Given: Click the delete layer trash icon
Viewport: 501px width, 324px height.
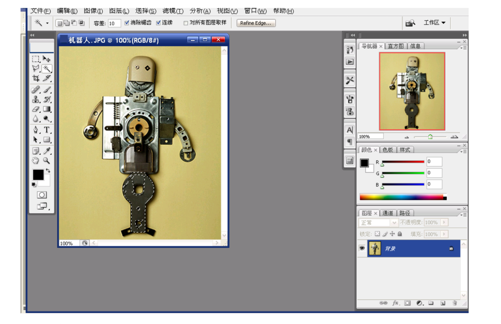Looking at the screenshot, I should click(x=455, y=303).
